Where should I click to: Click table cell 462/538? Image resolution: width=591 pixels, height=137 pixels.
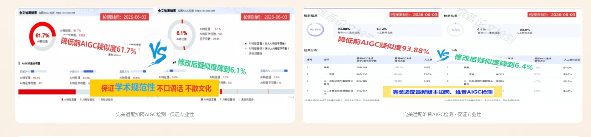tap(362, 74)
